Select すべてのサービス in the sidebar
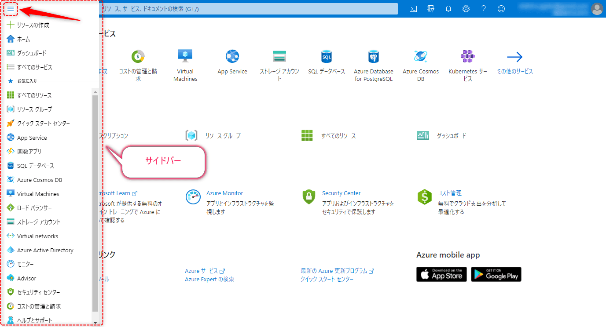The height and width of the screenshot is (327, 606). tap(34, 67)
